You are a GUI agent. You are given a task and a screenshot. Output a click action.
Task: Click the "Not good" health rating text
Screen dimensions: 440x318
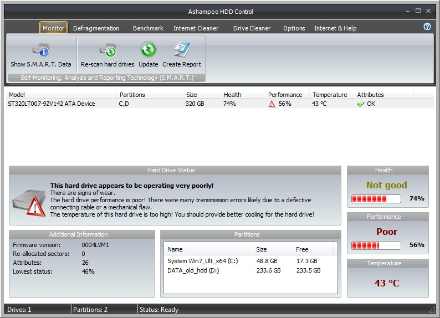[x=386, y=185]
